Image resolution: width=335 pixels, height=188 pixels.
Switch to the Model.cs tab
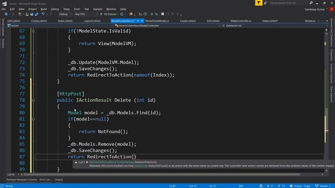point(310,21)
